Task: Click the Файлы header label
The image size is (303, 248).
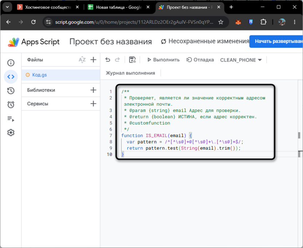Action: 35,60
